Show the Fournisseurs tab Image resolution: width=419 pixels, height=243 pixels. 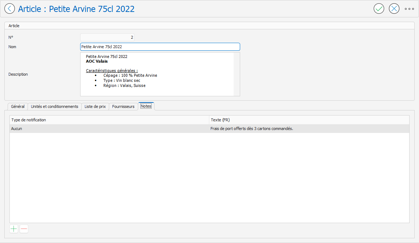tap(123, 106)
